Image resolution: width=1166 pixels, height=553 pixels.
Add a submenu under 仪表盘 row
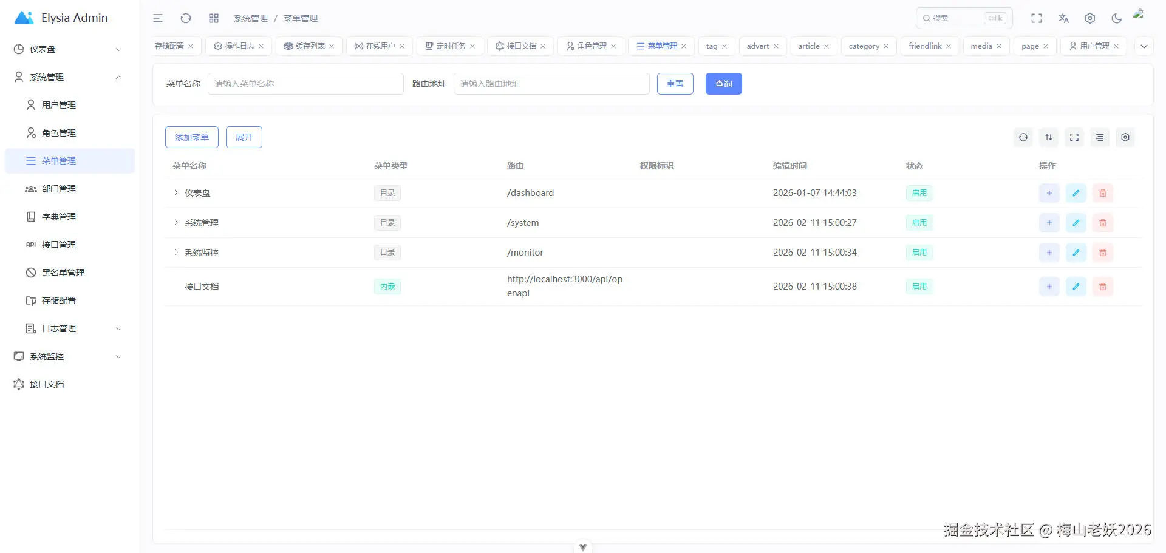coord(1049,193)
